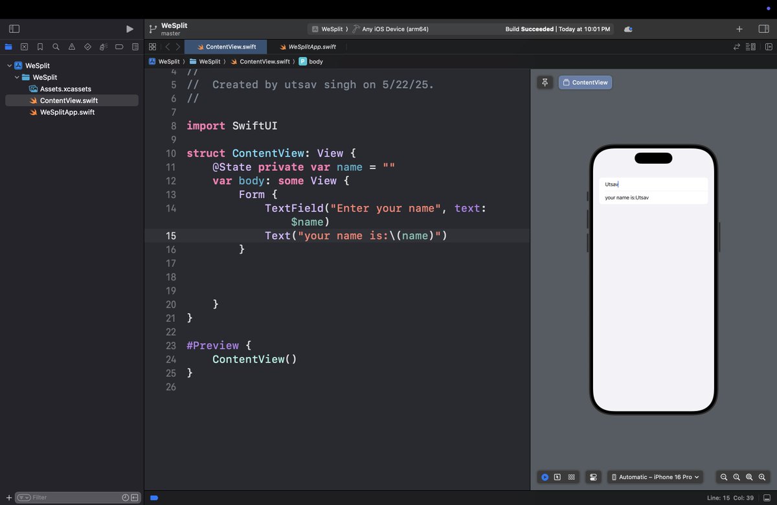The image size is (777, 505).
Task: Open the Project navigator folder icon
Action: 8,47
